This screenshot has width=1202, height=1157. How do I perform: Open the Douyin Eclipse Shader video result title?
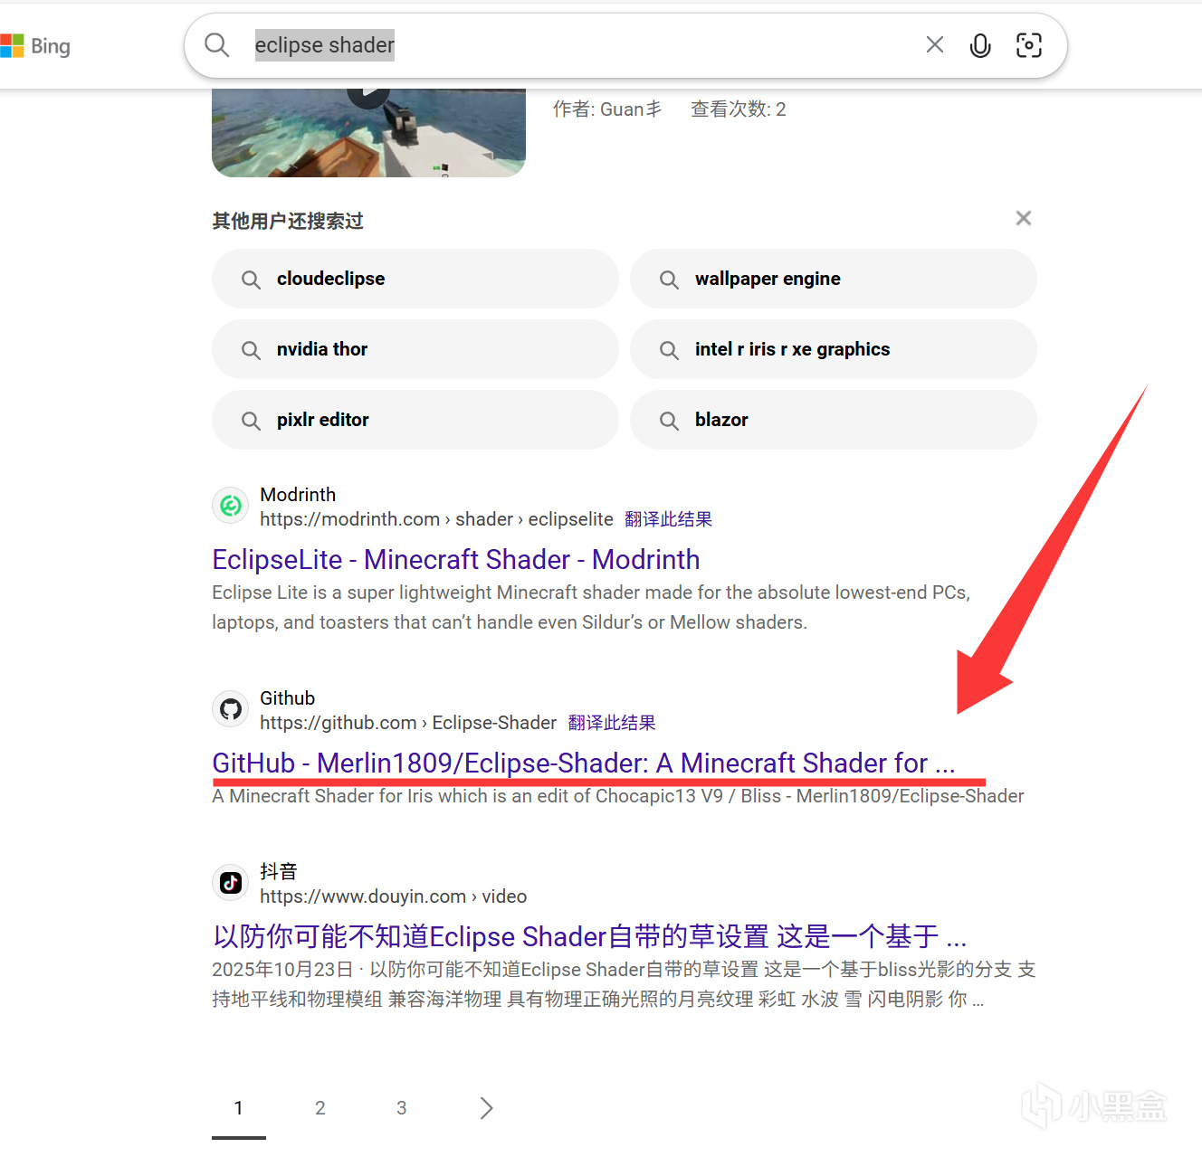pos(590,936)
